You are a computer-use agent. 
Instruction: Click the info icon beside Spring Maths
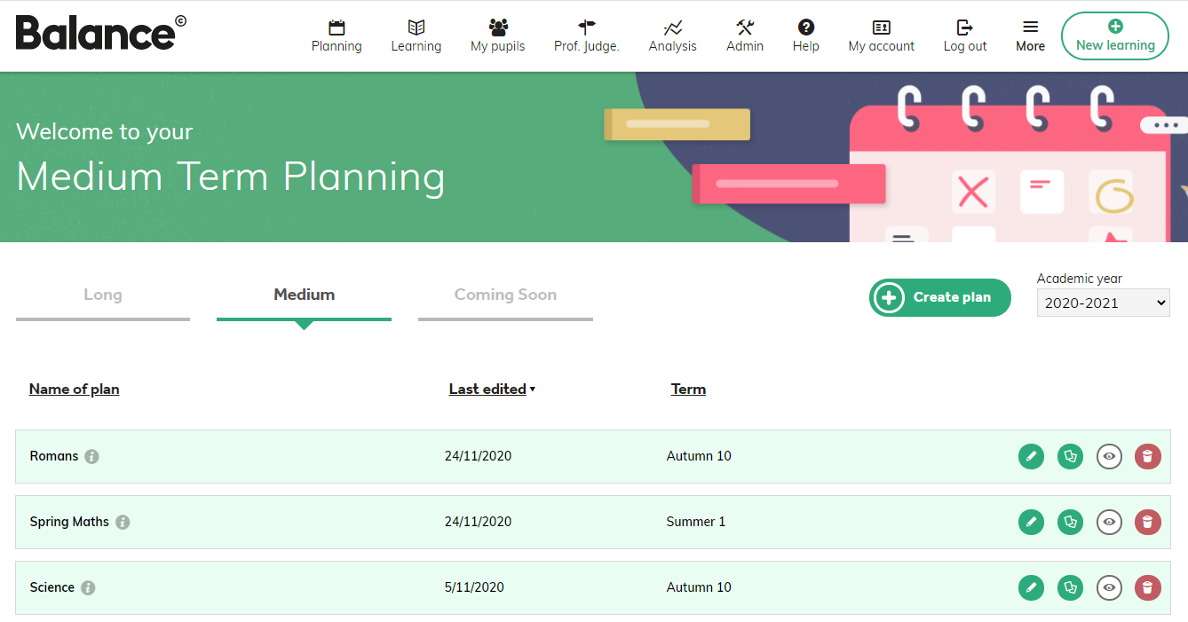[123, 522]
